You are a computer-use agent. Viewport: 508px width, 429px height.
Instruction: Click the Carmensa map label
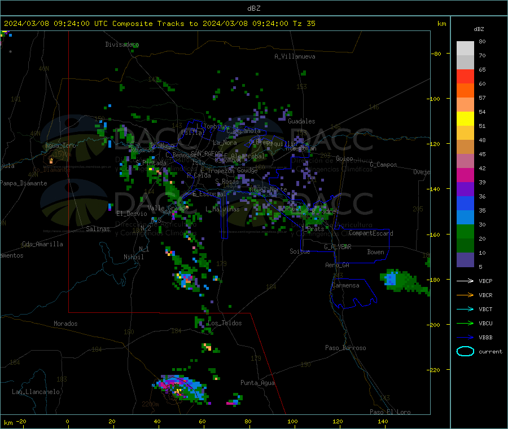pyautogui.click(x=345, y=285)
